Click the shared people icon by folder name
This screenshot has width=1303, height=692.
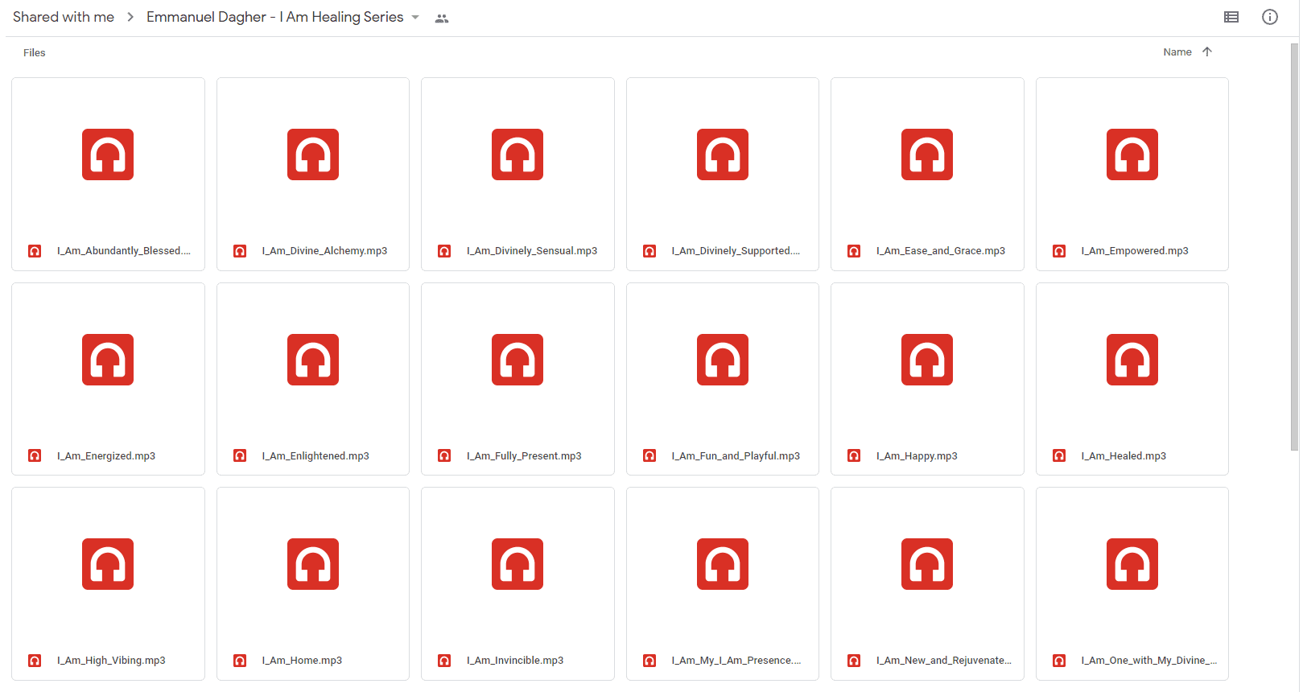[441, 19]
